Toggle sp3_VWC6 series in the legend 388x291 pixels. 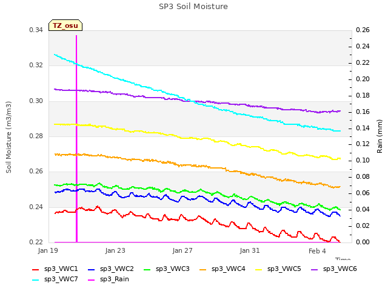click(x=334, y=269)
